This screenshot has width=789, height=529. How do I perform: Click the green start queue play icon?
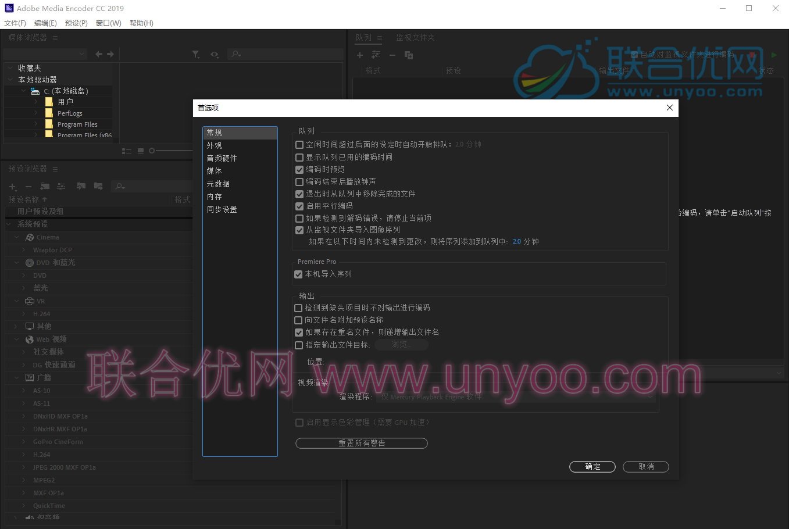click(774, 55)
